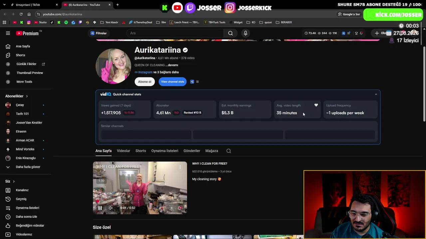
Task: Open the Twitch bookmark icon
Action: click(x=80, y=22)
